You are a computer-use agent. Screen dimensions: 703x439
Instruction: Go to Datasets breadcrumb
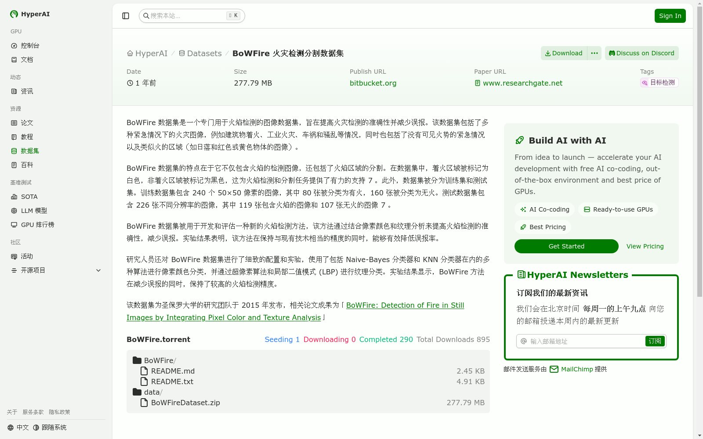pyautogui.click(x=200, y=54)
